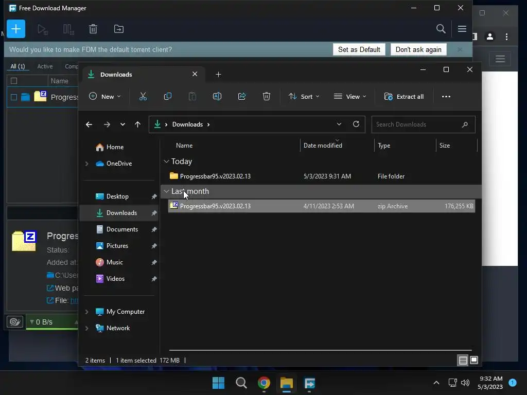This screenshot has width=527, height=395.
Task: Check the Progressbar download row checkbox in FDM
Action: click(x=14, y=97)
